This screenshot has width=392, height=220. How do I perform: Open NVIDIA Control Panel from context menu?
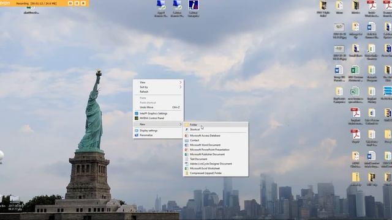[x=158, y=118]
